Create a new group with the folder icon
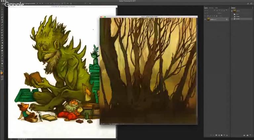 [221, 135]
